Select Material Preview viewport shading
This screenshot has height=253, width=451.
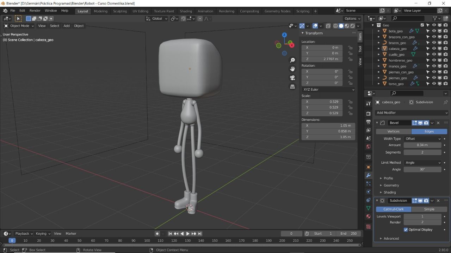347,26
